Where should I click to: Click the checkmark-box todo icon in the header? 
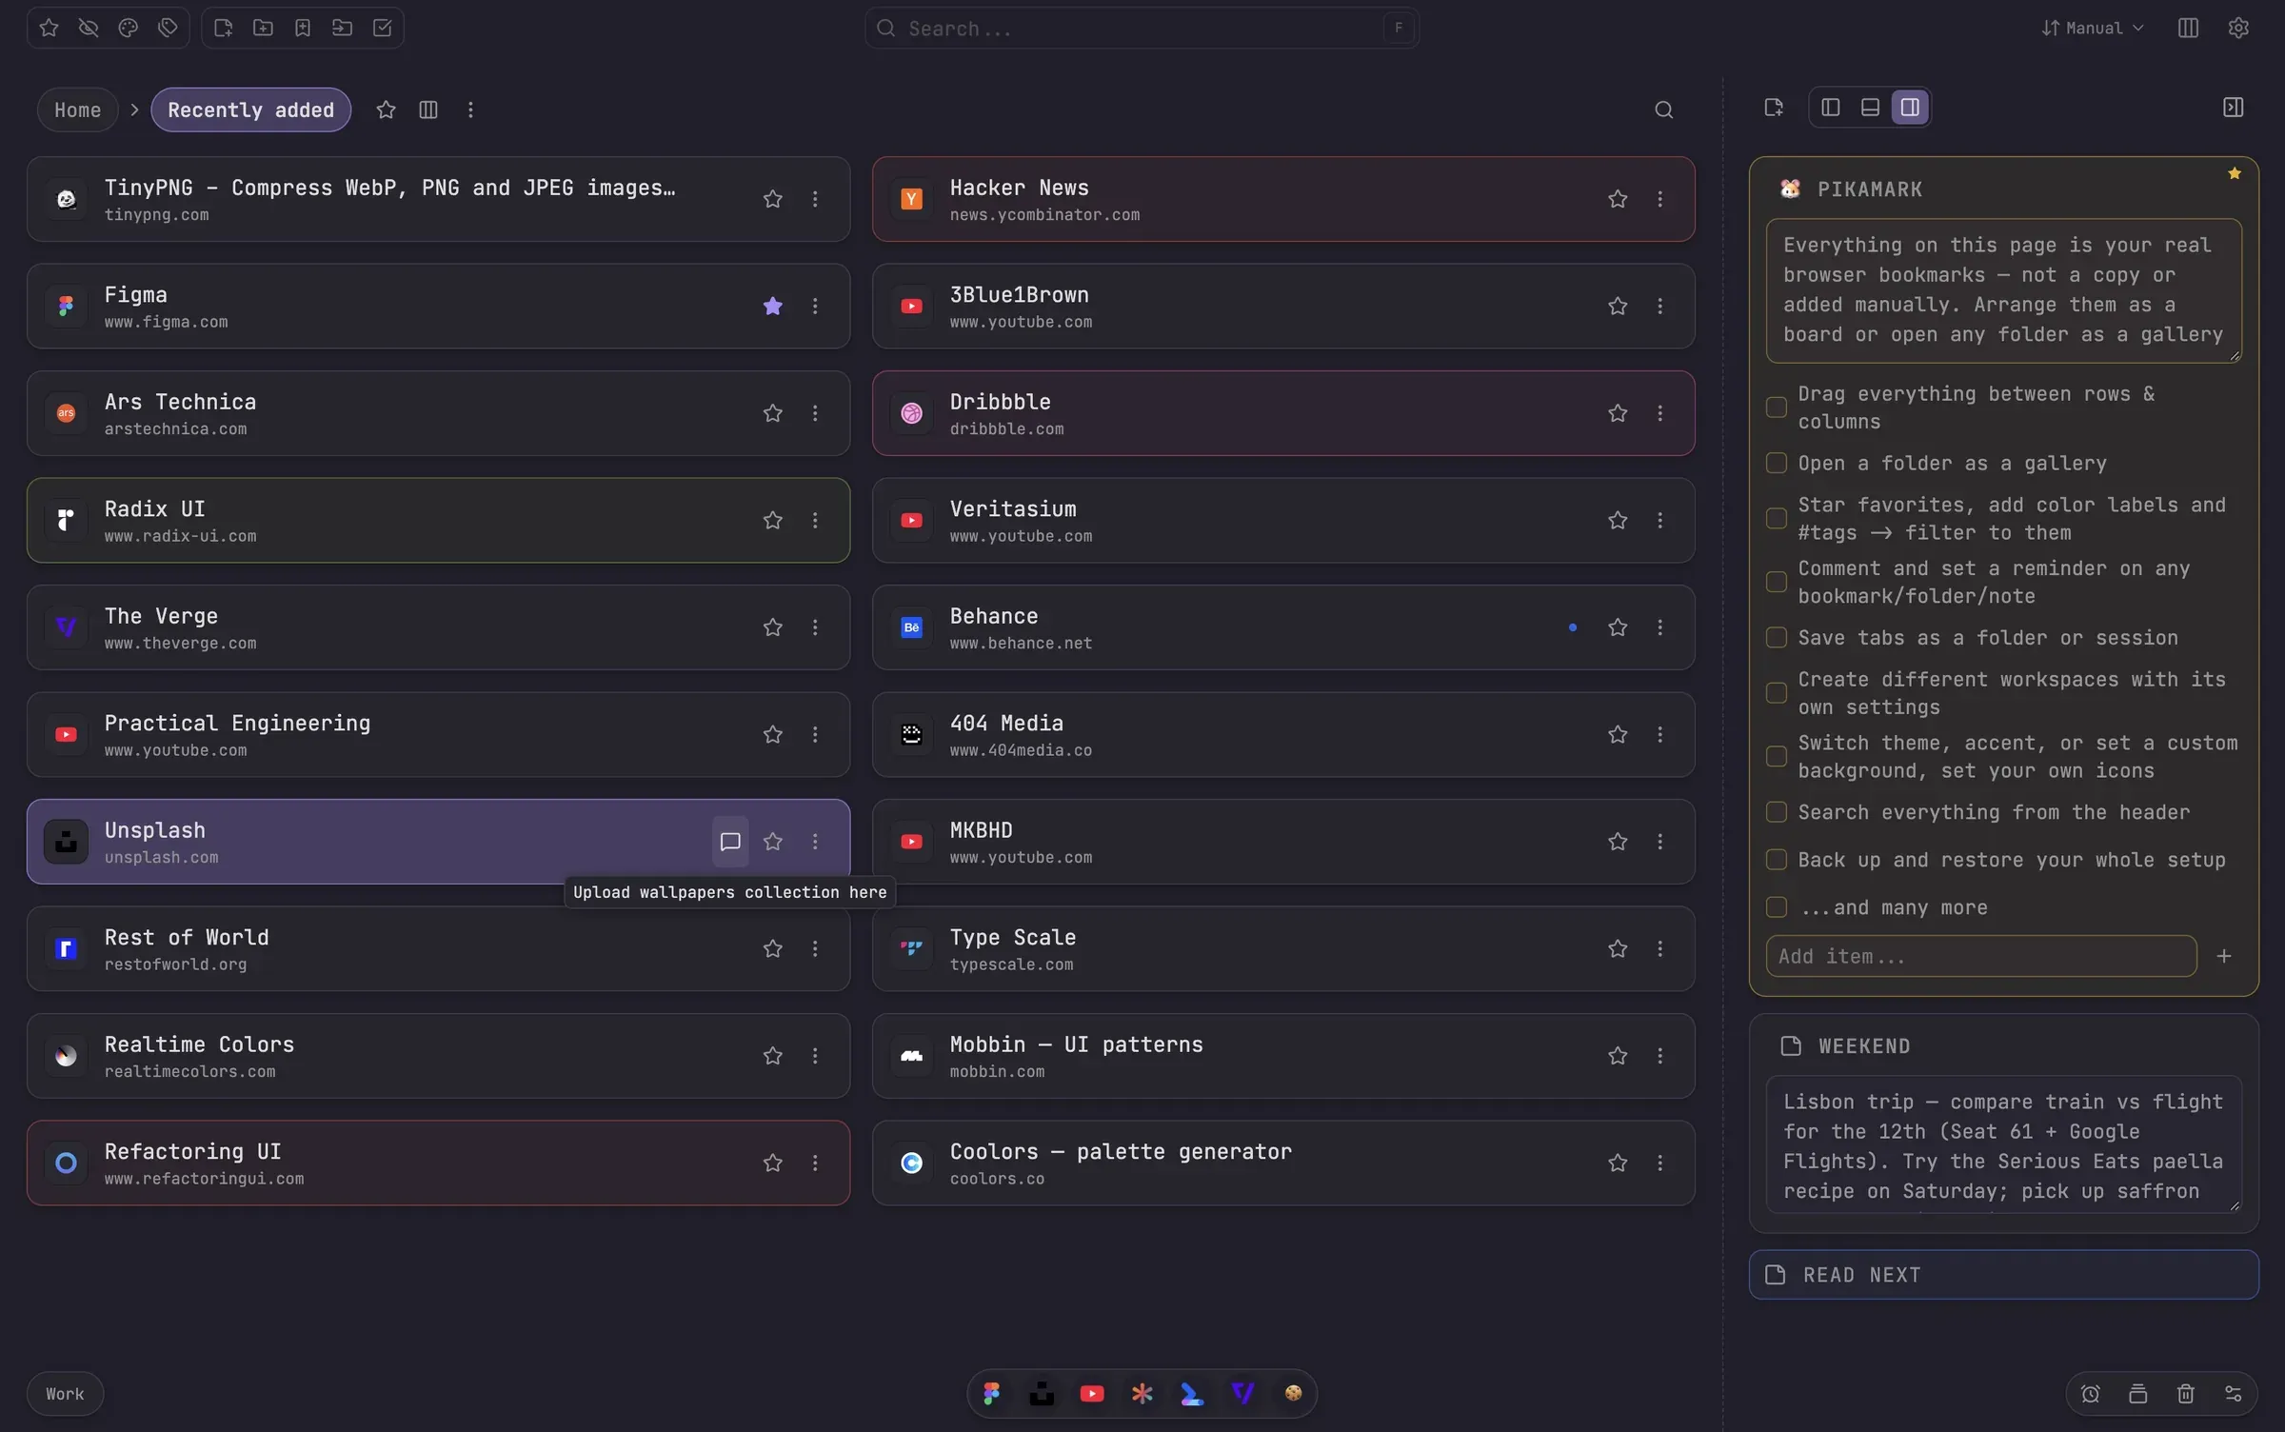[x=383, y=29]
